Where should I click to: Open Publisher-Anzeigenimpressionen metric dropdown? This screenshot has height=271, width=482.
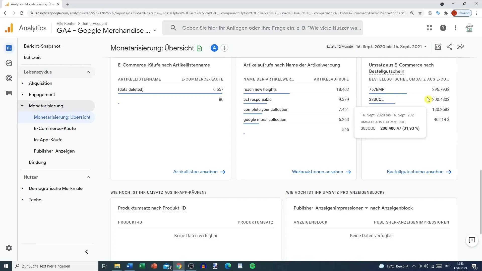tap(366, 208)
